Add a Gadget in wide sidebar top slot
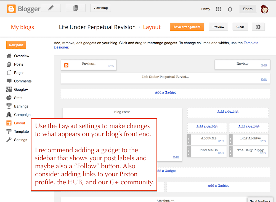 (228, 112)
